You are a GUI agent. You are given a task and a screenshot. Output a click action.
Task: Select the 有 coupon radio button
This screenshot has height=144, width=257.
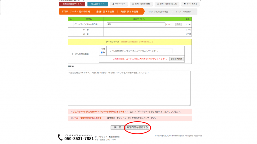click(102, 49)
